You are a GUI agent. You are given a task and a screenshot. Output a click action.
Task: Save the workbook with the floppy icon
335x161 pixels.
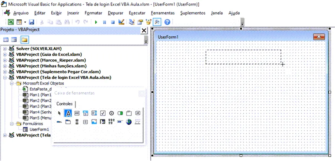pyautogui.click(x=32, y=22)
